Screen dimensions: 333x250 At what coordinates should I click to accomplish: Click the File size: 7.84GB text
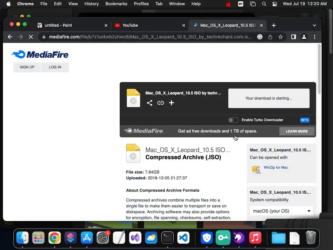click(142, 172)
